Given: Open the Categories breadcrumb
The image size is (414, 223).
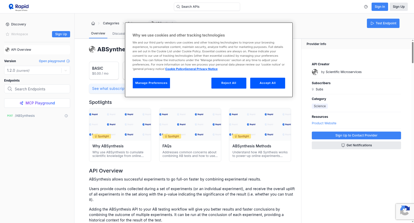Looking at the screenshot, I should [111, 23].
